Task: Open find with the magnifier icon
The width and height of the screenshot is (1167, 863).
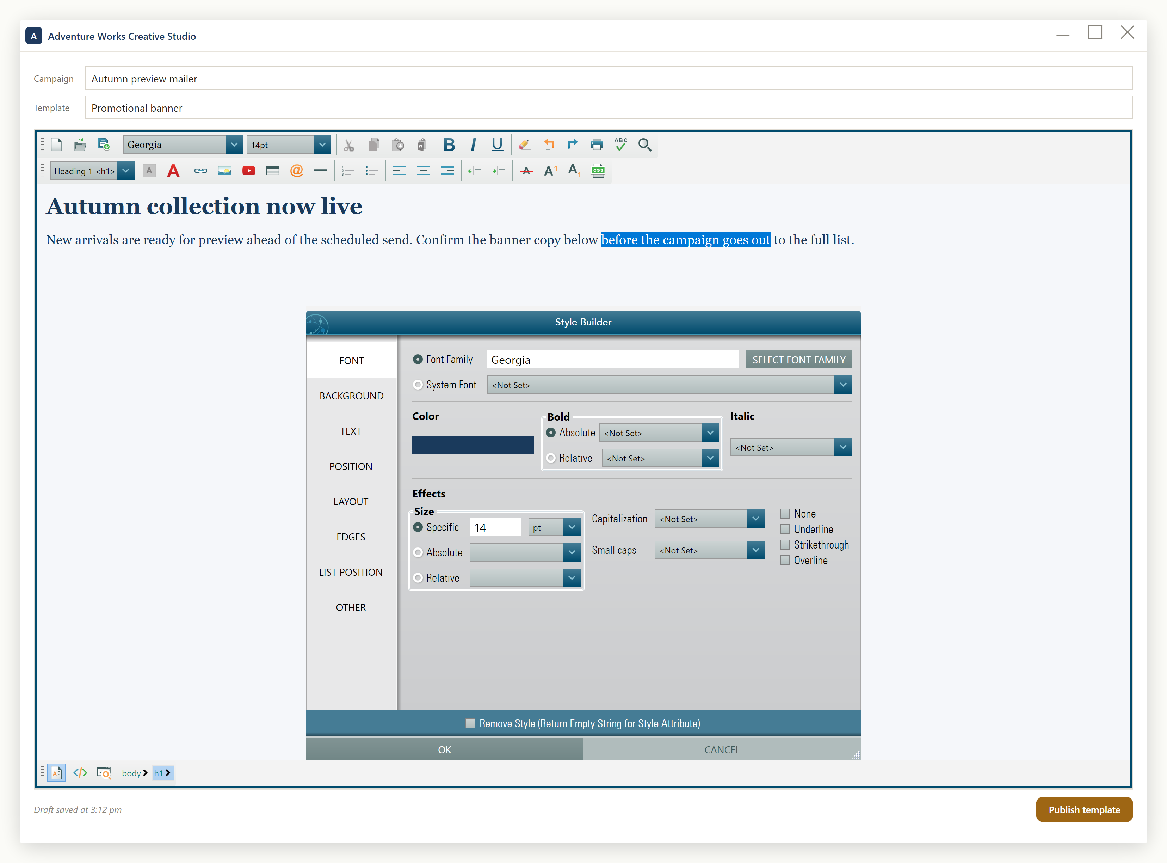Action: click(x=645, y=145)
